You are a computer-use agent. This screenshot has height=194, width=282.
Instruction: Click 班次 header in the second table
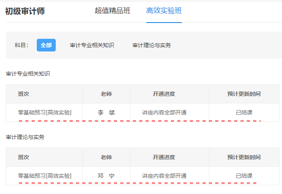pos(24,157)
